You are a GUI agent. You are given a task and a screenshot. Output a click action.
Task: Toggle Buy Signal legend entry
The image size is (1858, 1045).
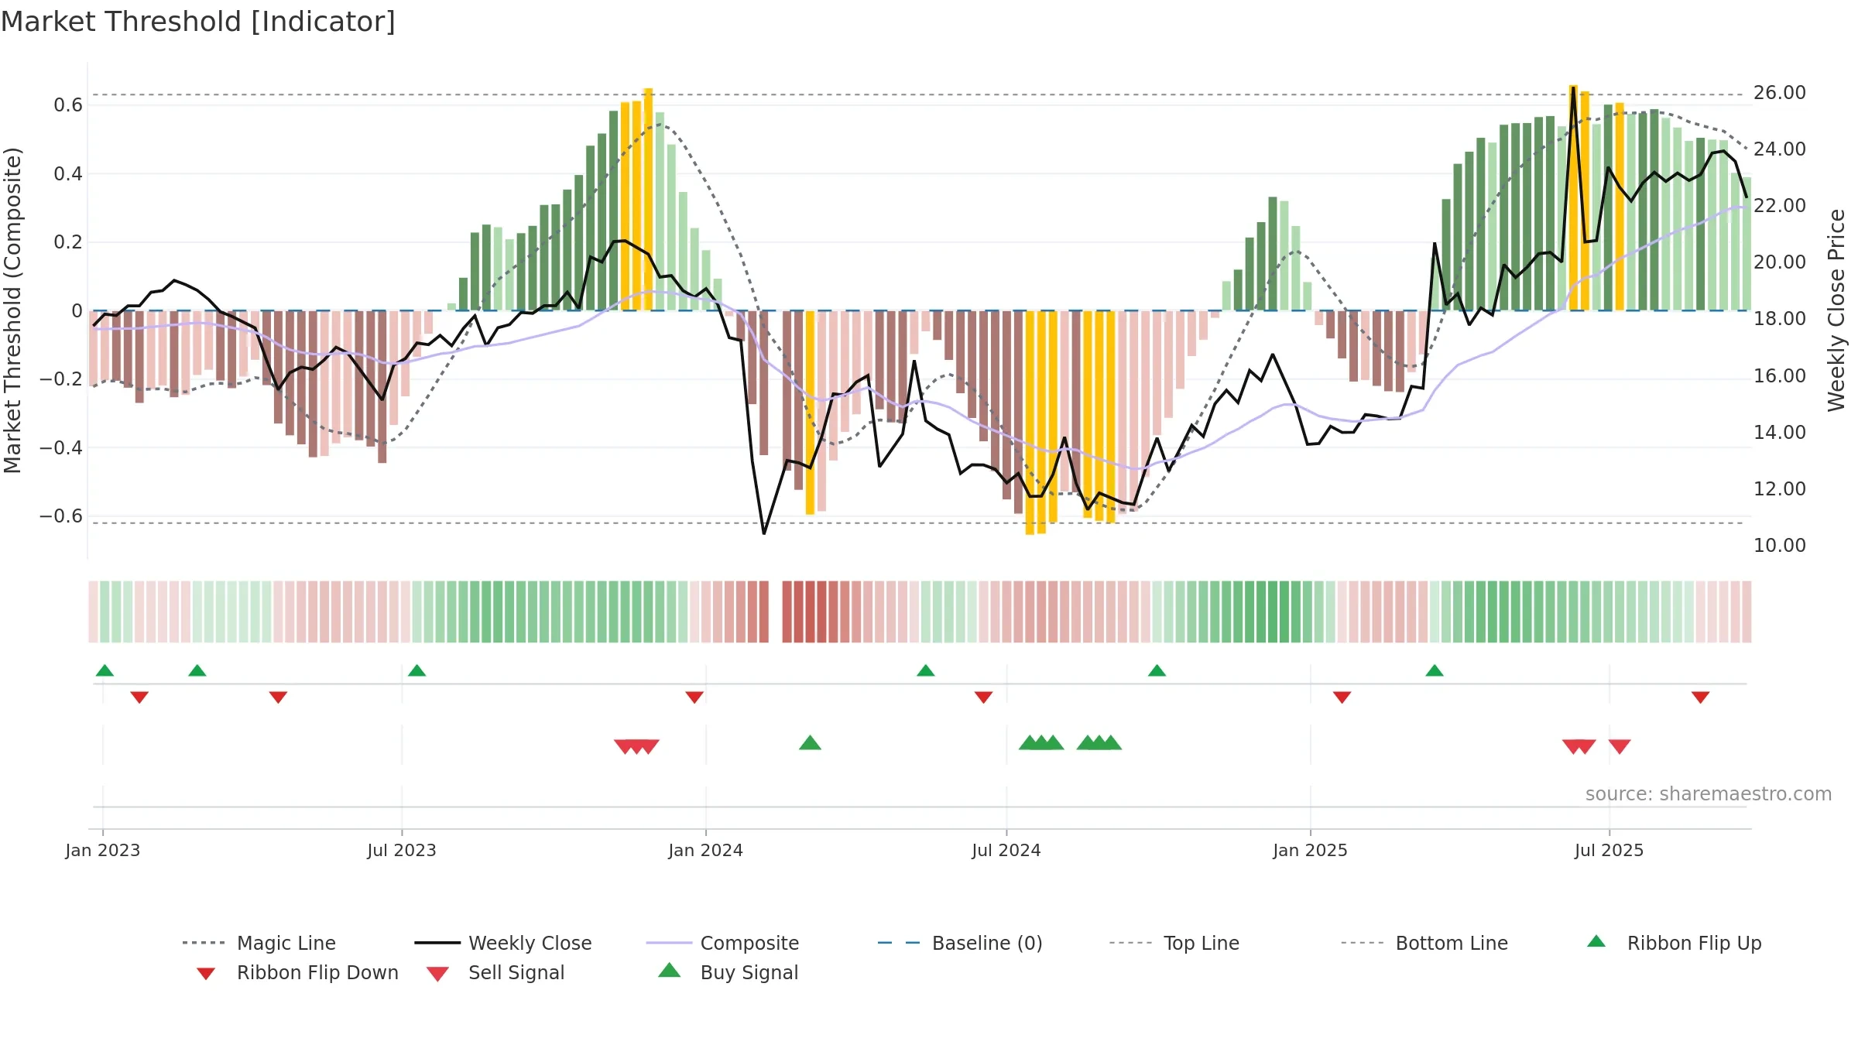728,972
